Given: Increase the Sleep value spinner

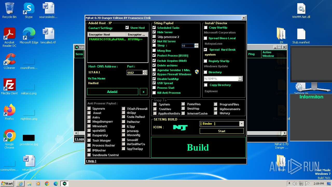Looking at the screenshot, I should pyautogui.click(x=196, y=44).
